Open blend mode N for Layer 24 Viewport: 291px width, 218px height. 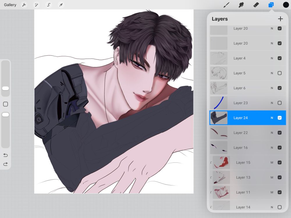coord(272,118)
